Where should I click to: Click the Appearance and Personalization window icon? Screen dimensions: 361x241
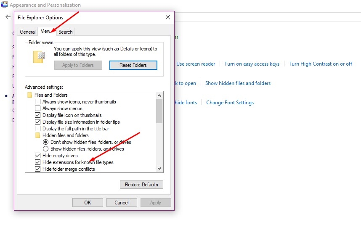(x=4, y=4)
